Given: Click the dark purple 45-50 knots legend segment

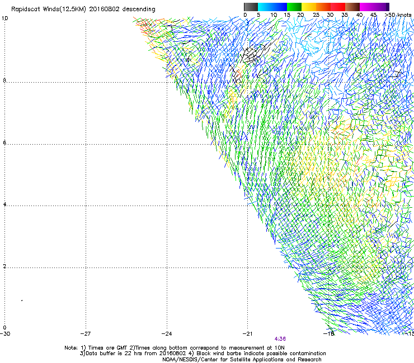Looking at the screenshot, I should pyautogui.click(x=382, y=7).
